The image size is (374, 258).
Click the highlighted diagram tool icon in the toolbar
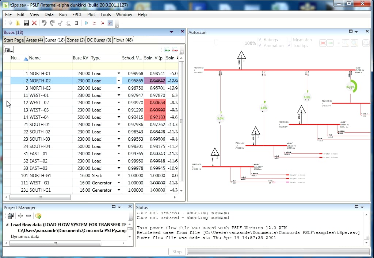[x=110, y=23]
